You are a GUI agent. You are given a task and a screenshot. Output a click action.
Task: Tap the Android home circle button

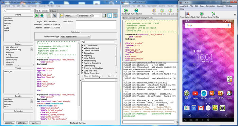(208, 116)
